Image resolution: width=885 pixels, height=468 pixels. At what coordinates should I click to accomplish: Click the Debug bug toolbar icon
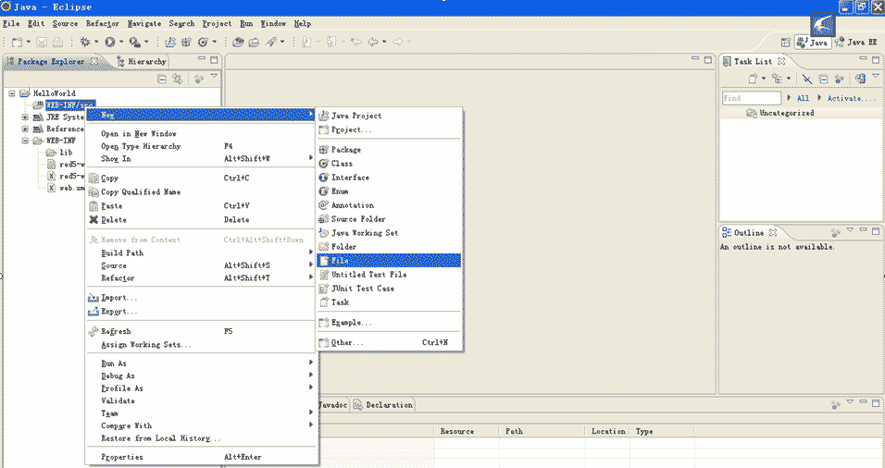click(85, 42)
